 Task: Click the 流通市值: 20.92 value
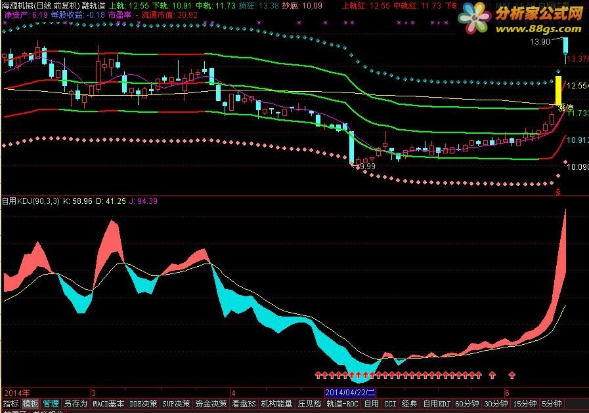tap(169, 15)
